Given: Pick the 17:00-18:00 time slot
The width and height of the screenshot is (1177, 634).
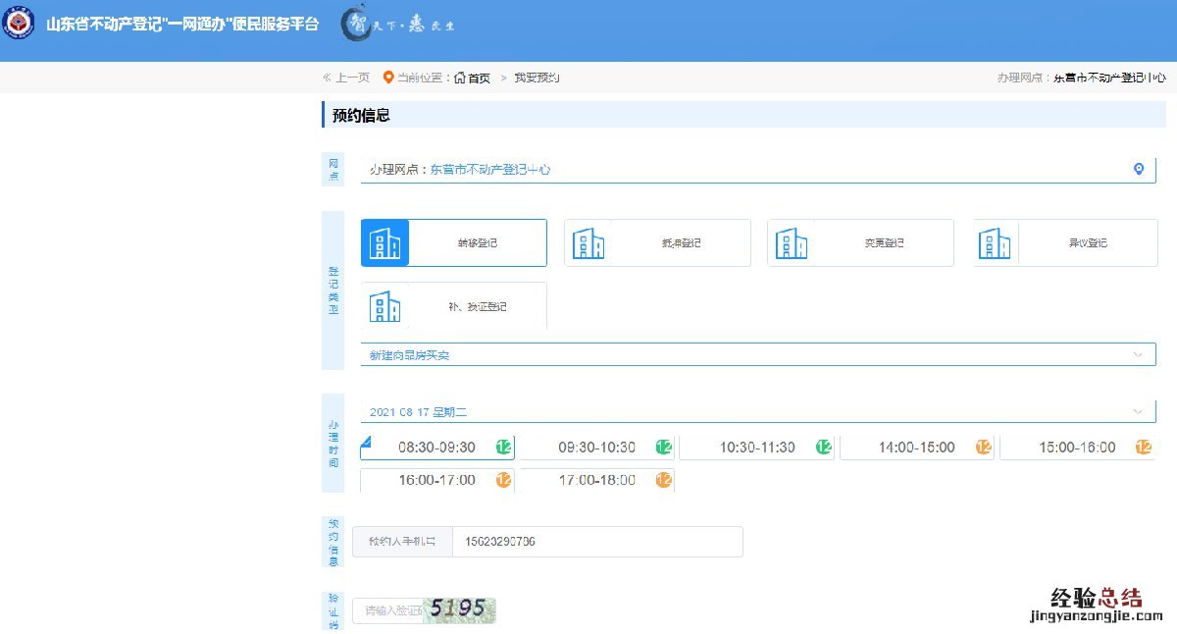Looking at the screenshot, I should [596, 480].
